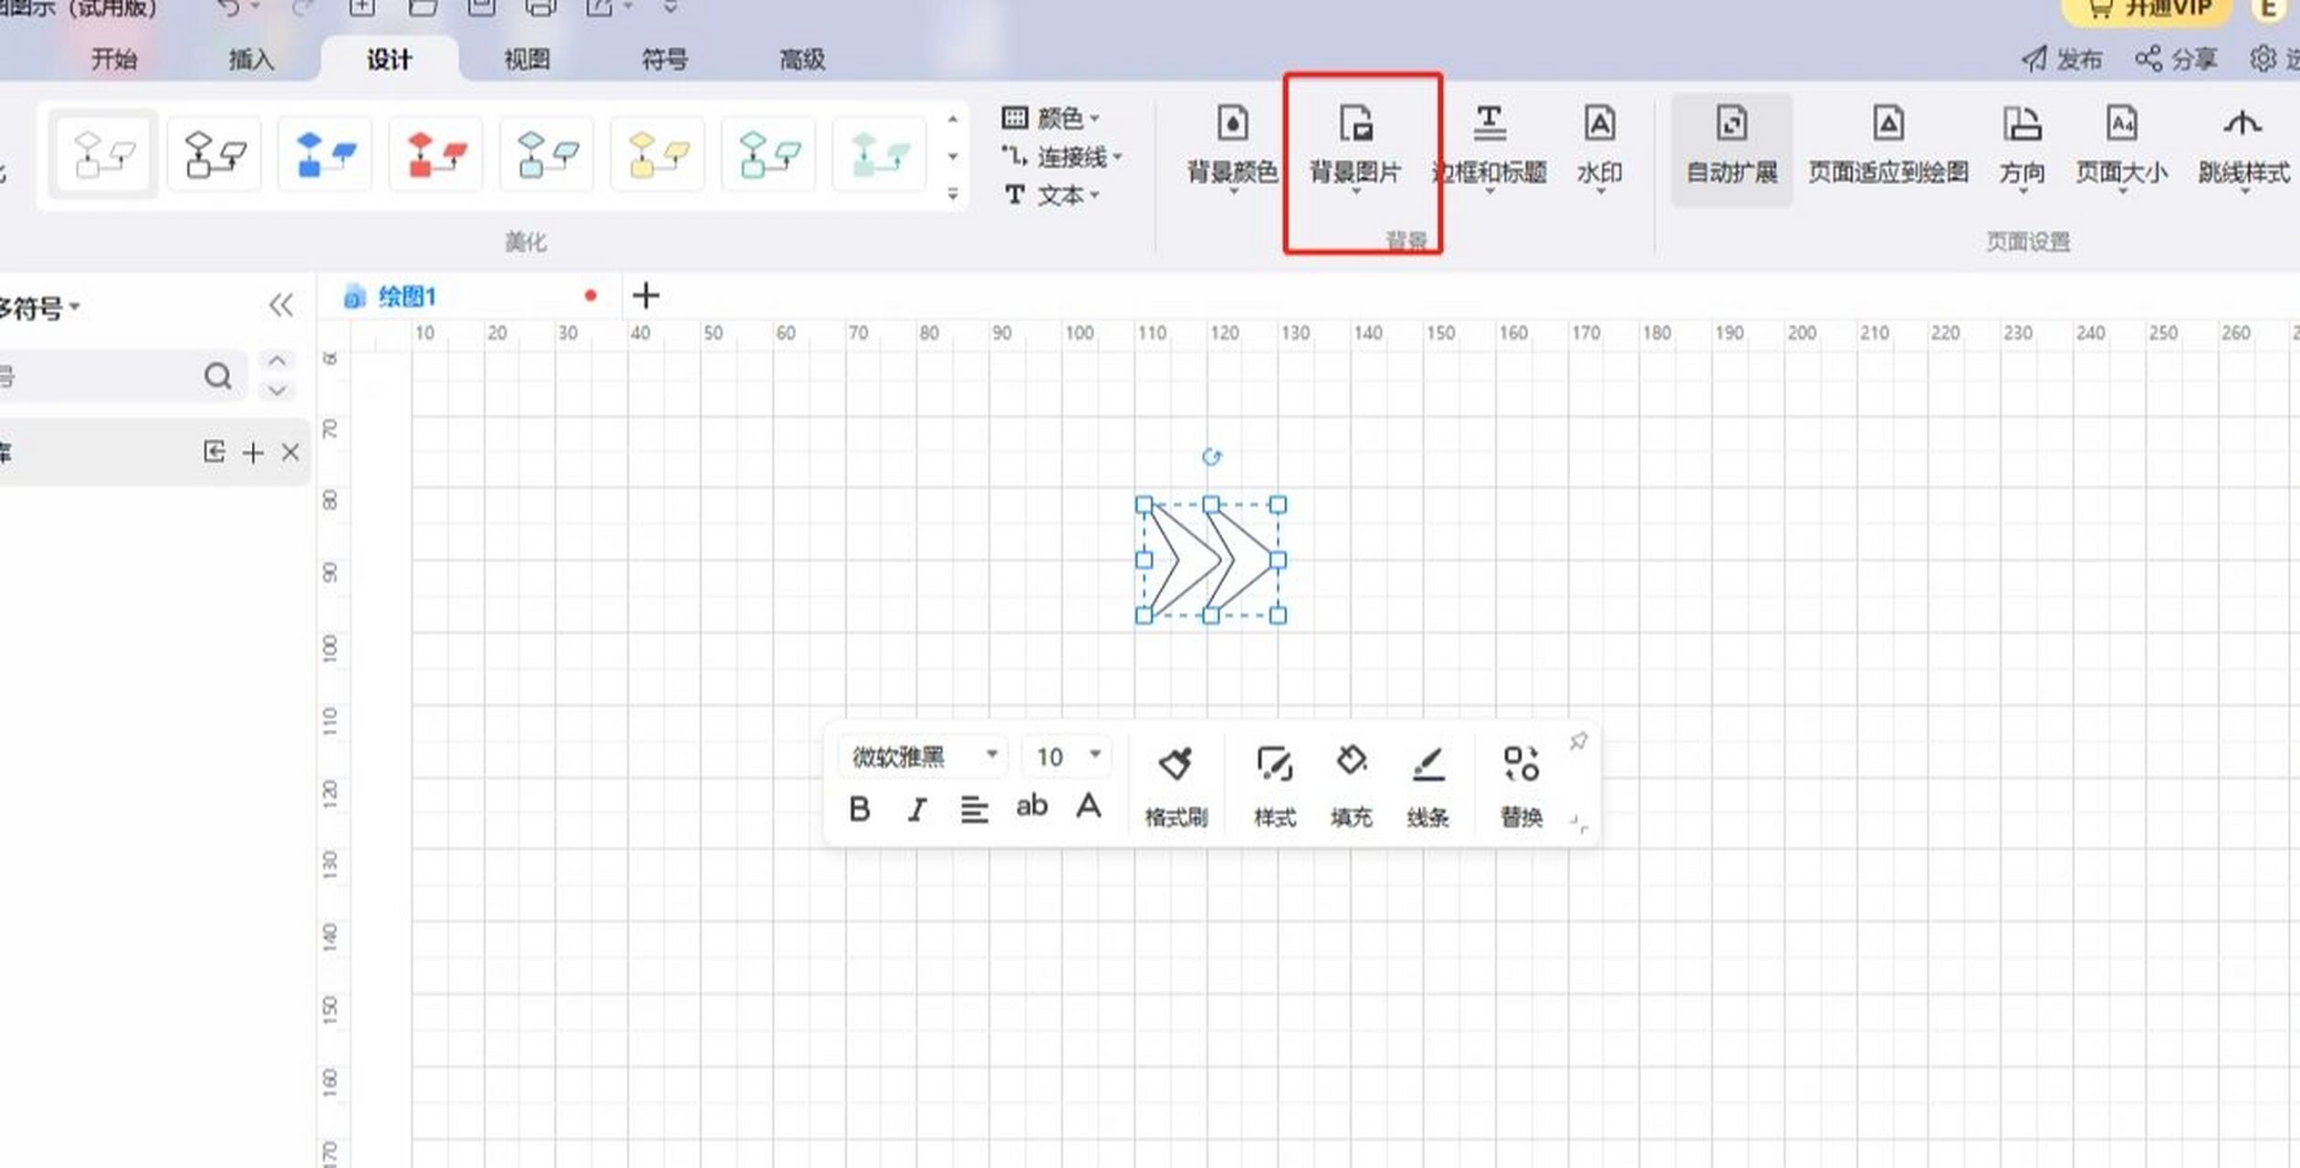Screen dimensions: 2300x1168
Task: Select the 水印 (watermark) tool
Action: pyautogui.click(x=1599, y=146)
